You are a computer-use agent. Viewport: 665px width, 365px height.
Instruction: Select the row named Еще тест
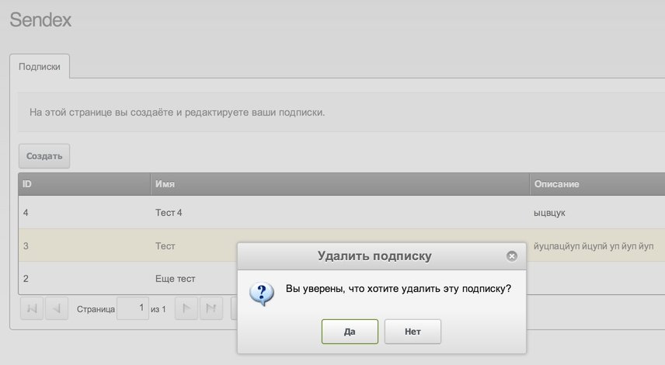coord(175,278)
